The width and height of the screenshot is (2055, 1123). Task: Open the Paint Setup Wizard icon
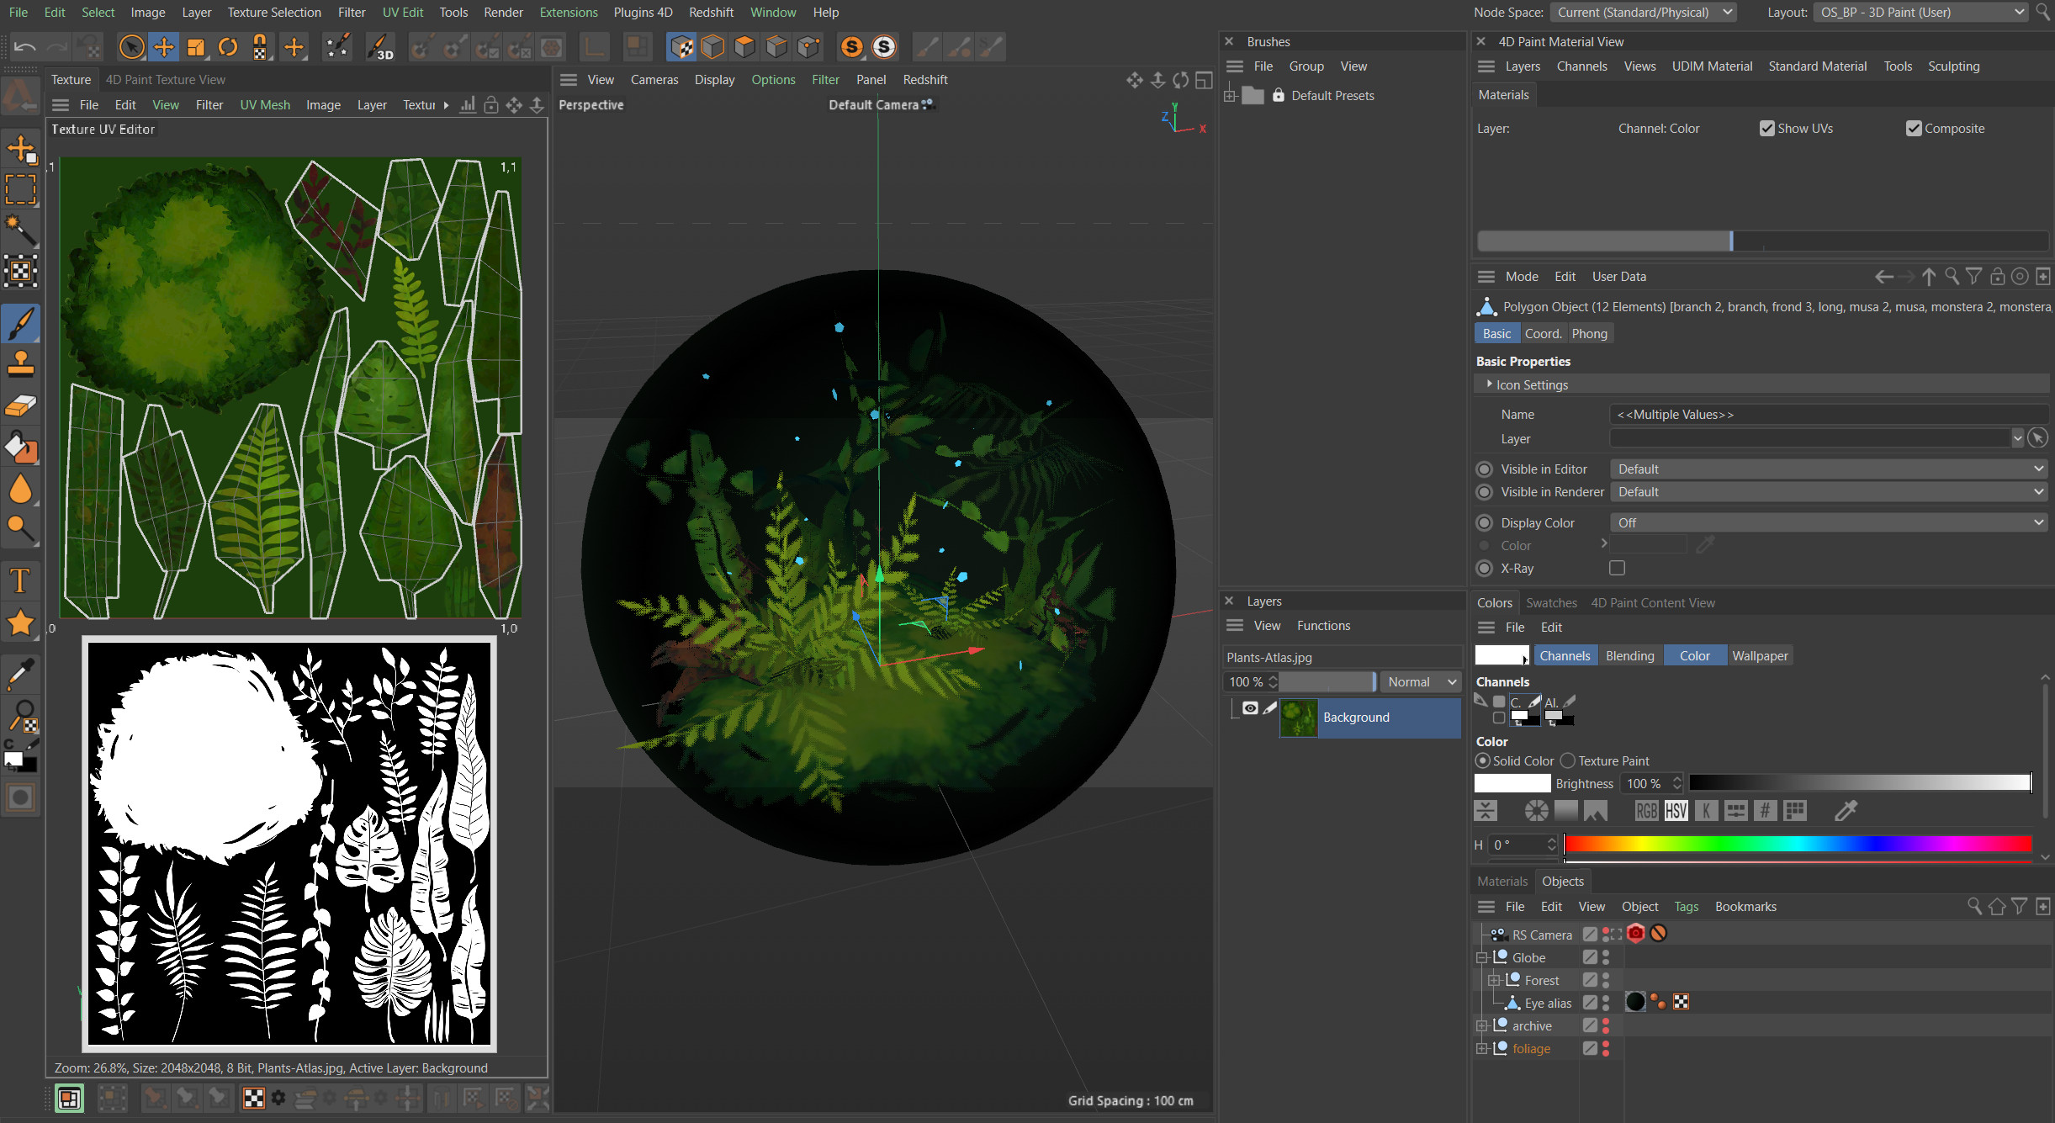point(337,47)
